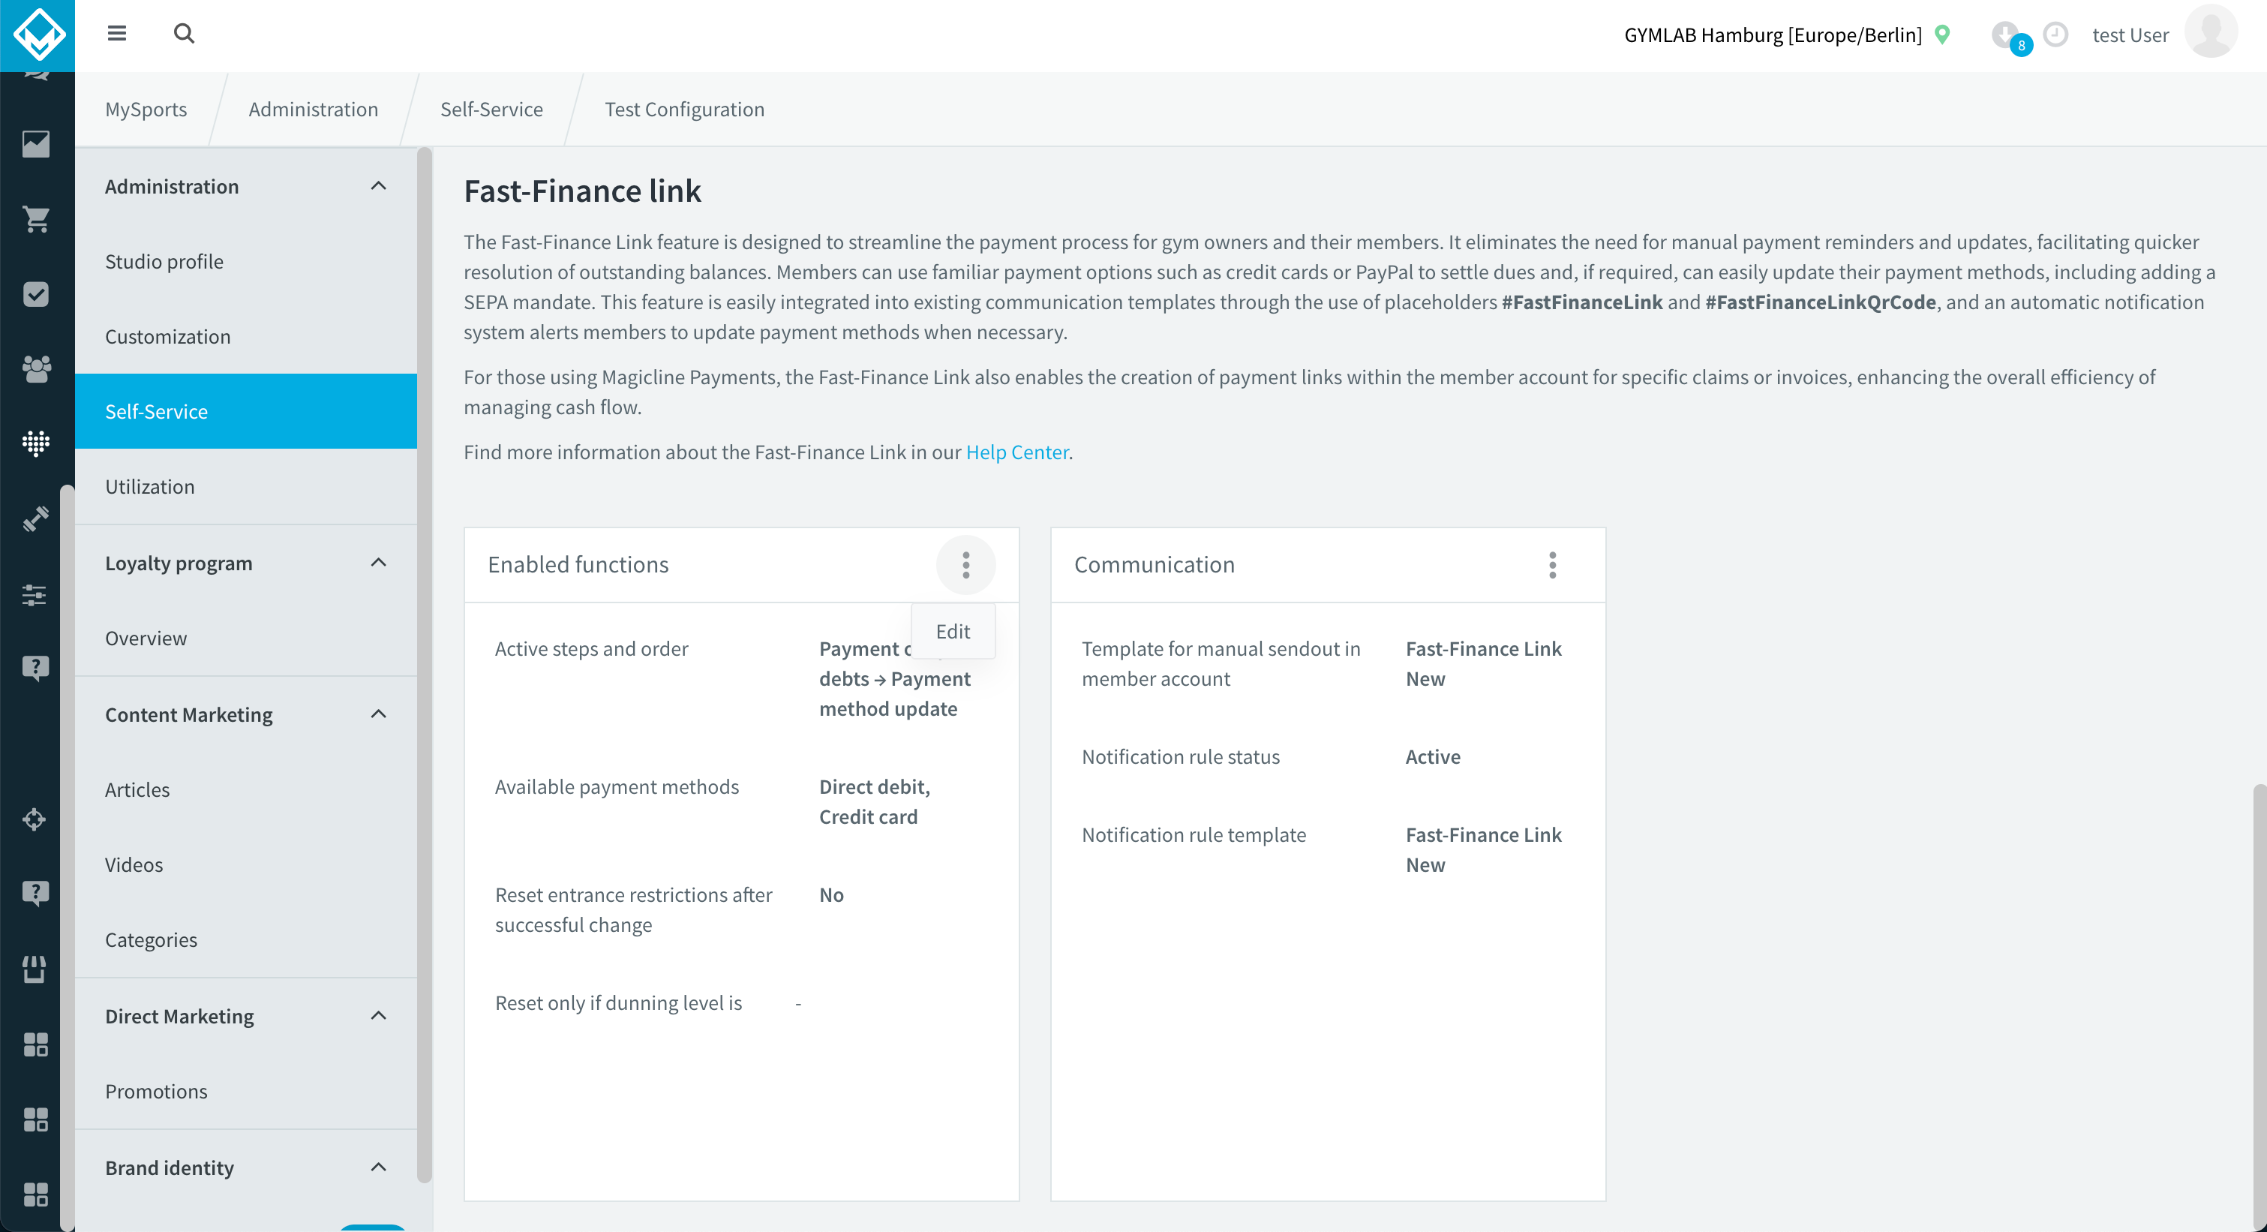Select Self-Service in the side menu

click(245, 411)
